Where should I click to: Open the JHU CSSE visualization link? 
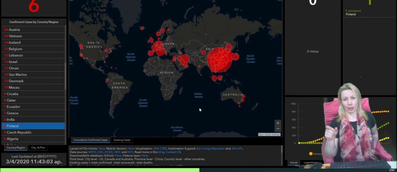coord(160,149)
